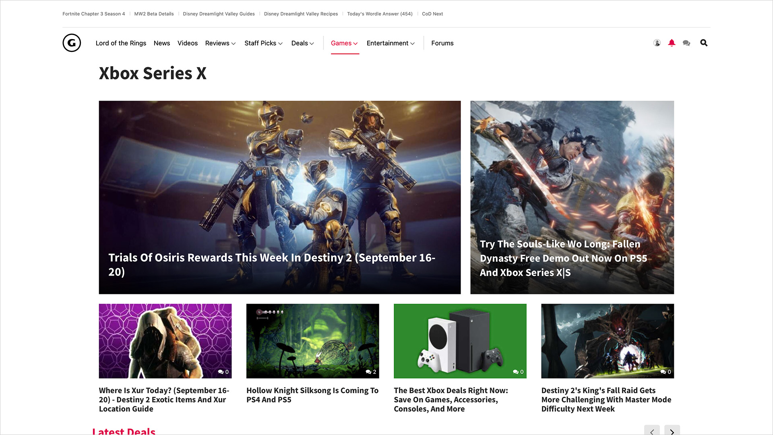Open the MW2 Beta Details link

154,14
